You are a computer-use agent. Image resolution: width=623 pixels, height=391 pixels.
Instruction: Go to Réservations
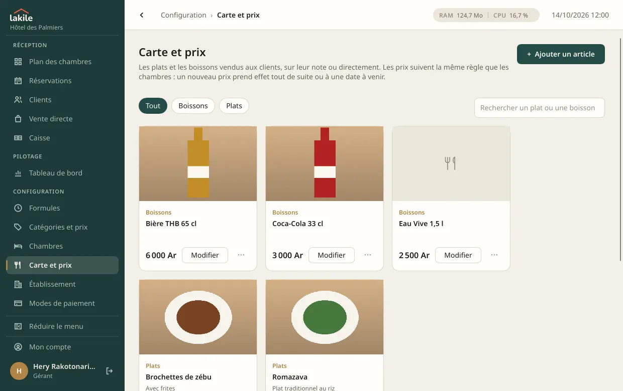point(62,81)
